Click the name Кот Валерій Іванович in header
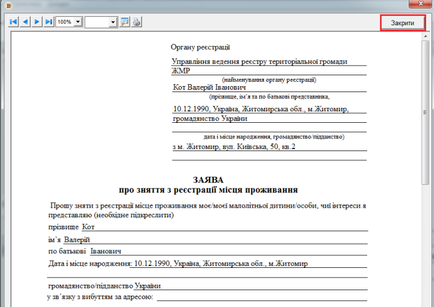Image resolution: width=434 pixels, height=307 pixels. tap(205, 87)
